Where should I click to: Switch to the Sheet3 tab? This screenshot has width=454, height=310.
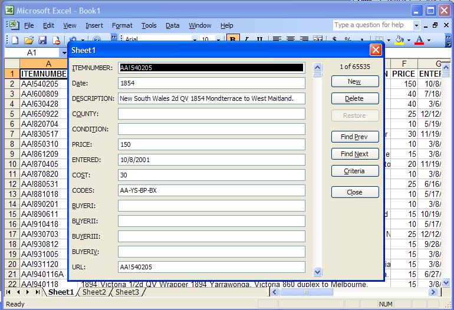pos(127,292)
